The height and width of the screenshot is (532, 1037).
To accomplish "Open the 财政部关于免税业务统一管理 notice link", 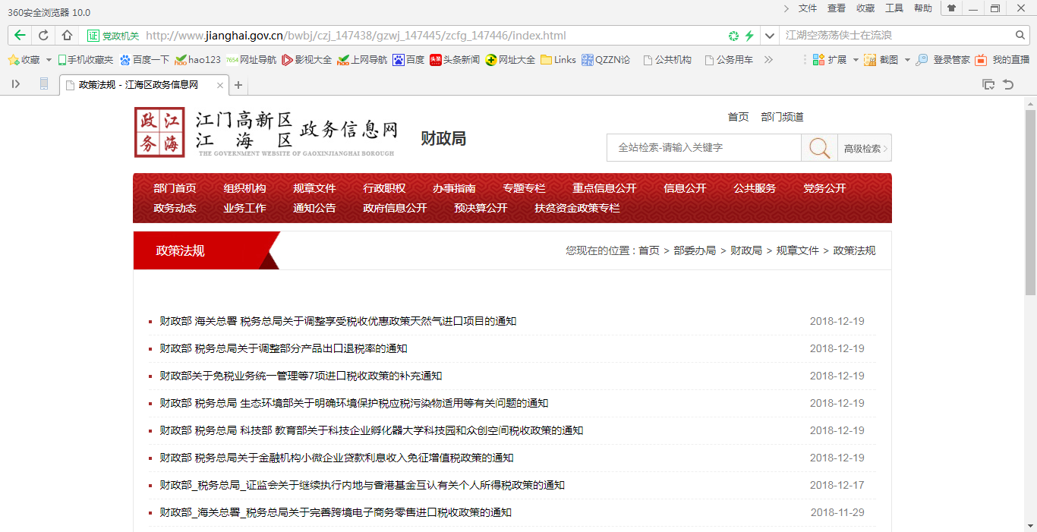I will pyautogui.click(x=301, y=376).
